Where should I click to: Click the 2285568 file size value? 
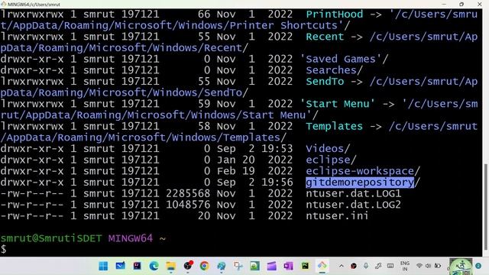pos(188,193)
